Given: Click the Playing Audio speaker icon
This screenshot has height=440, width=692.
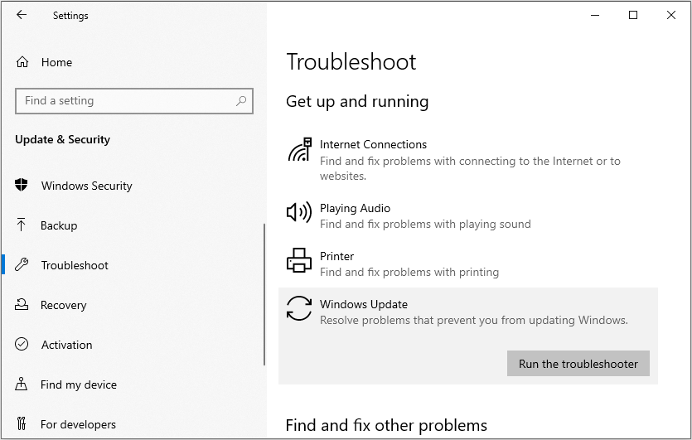Looking at the screenshot, I should tap(299, 212).
